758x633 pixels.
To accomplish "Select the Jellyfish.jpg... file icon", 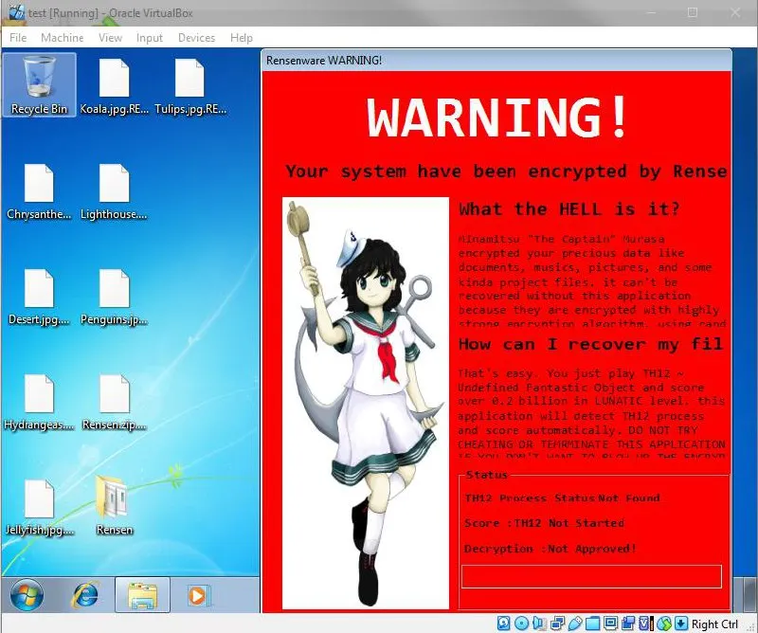I will click(x=39, y=508).
